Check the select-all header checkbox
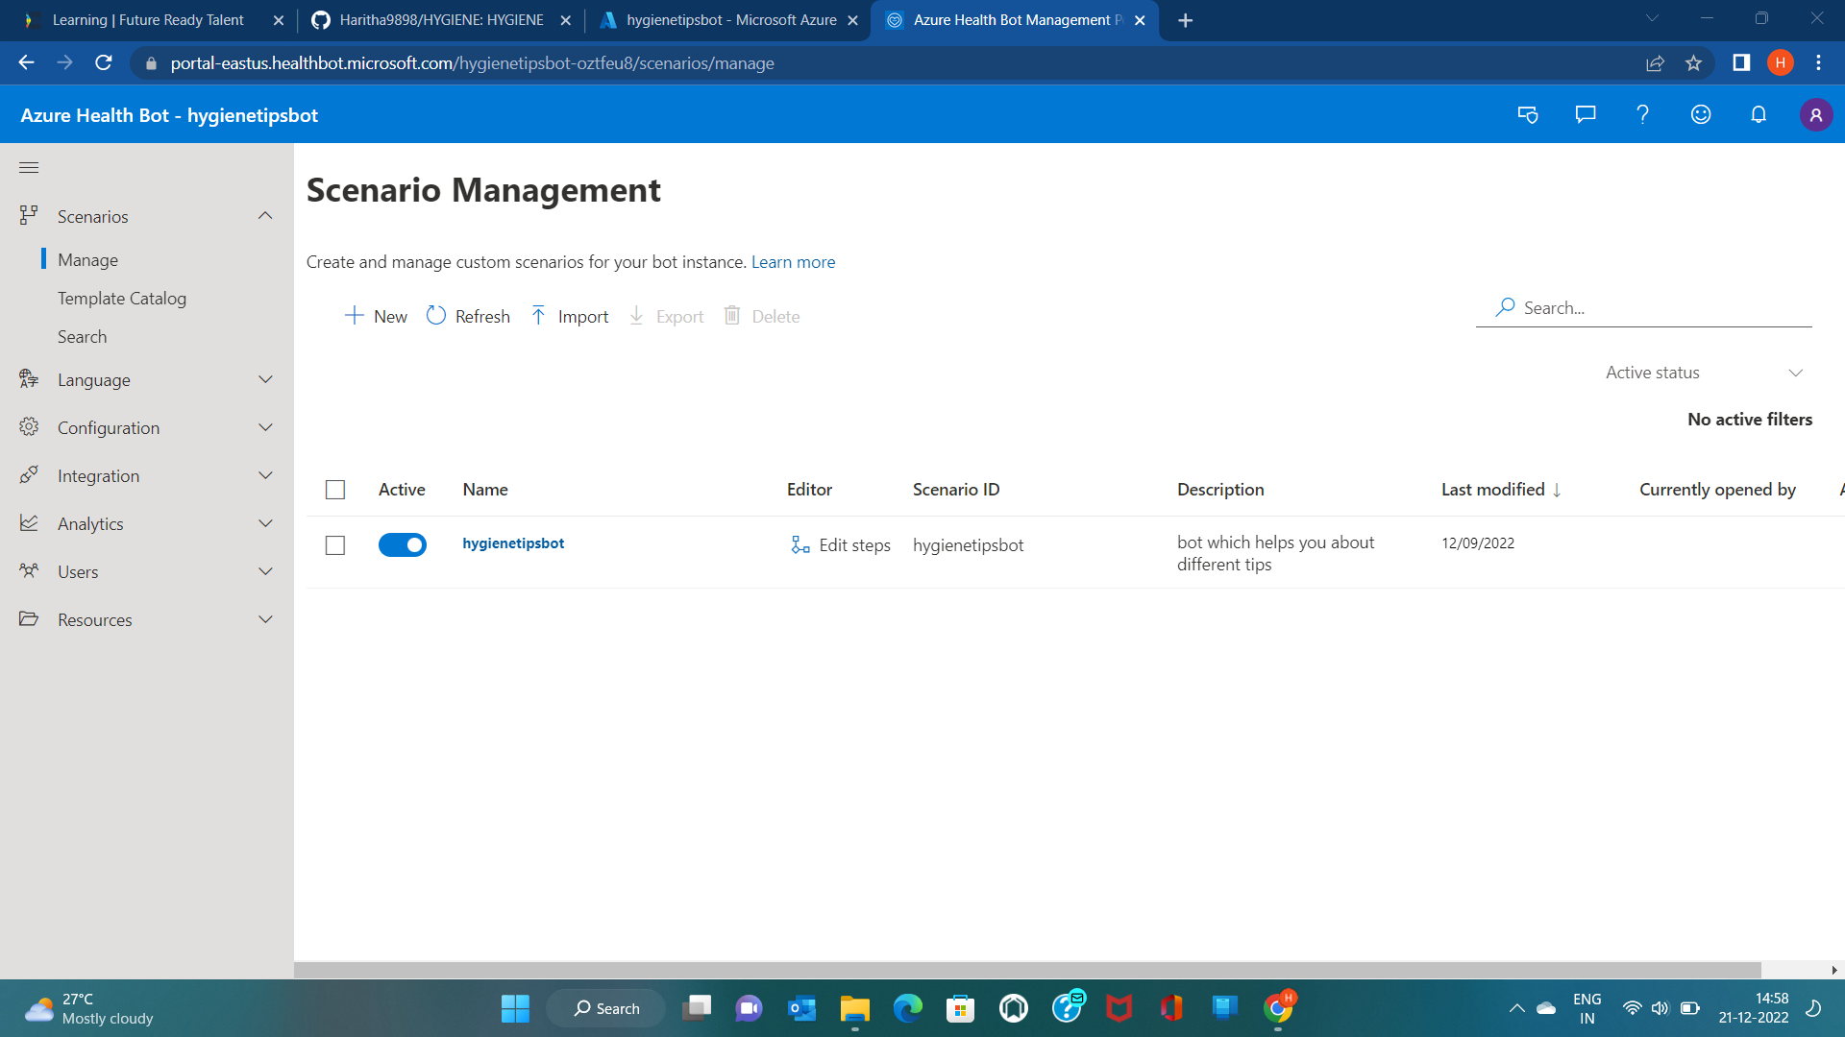 point(335,490)
